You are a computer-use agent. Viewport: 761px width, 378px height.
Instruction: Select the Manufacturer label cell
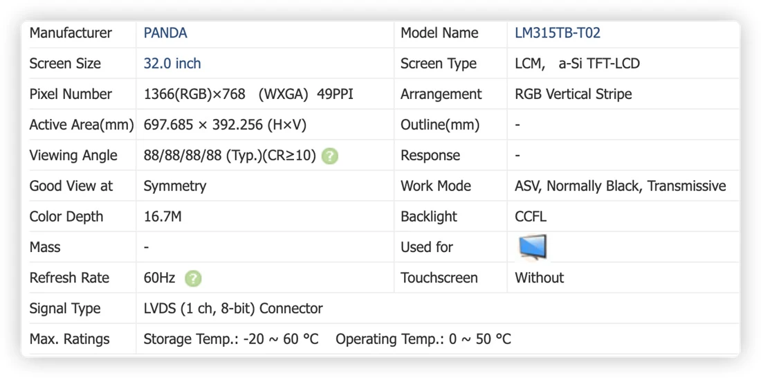82,33
